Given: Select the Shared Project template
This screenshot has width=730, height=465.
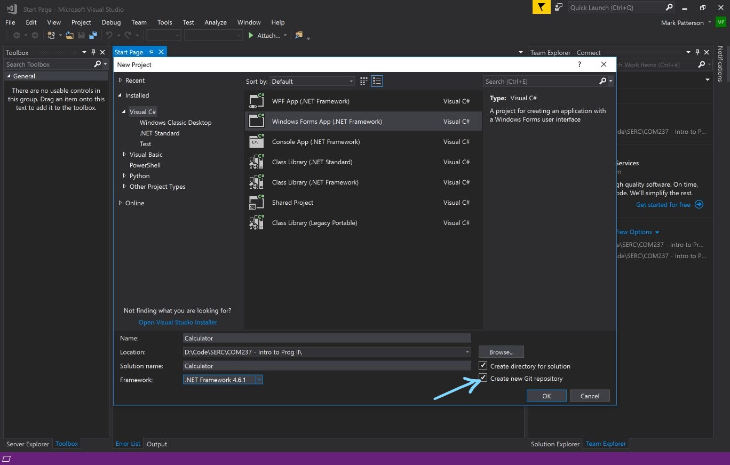Looking at the screenshot, I should point(363,202).
